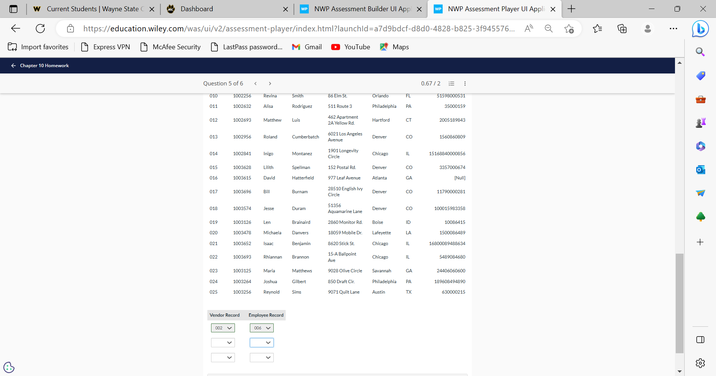This screenshot has width=716, height=376.
Task: Open the sidebar Shopping tag icon
Action: 700,76
